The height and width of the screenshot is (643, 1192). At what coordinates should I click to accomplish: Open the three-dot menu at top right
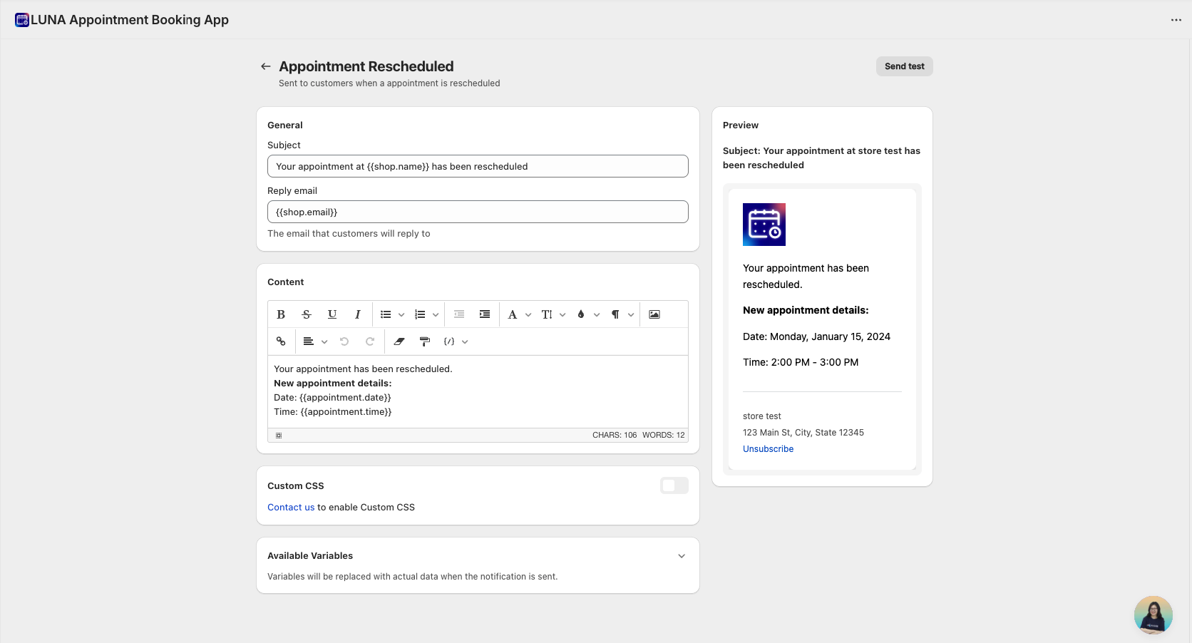point(1176,20)
